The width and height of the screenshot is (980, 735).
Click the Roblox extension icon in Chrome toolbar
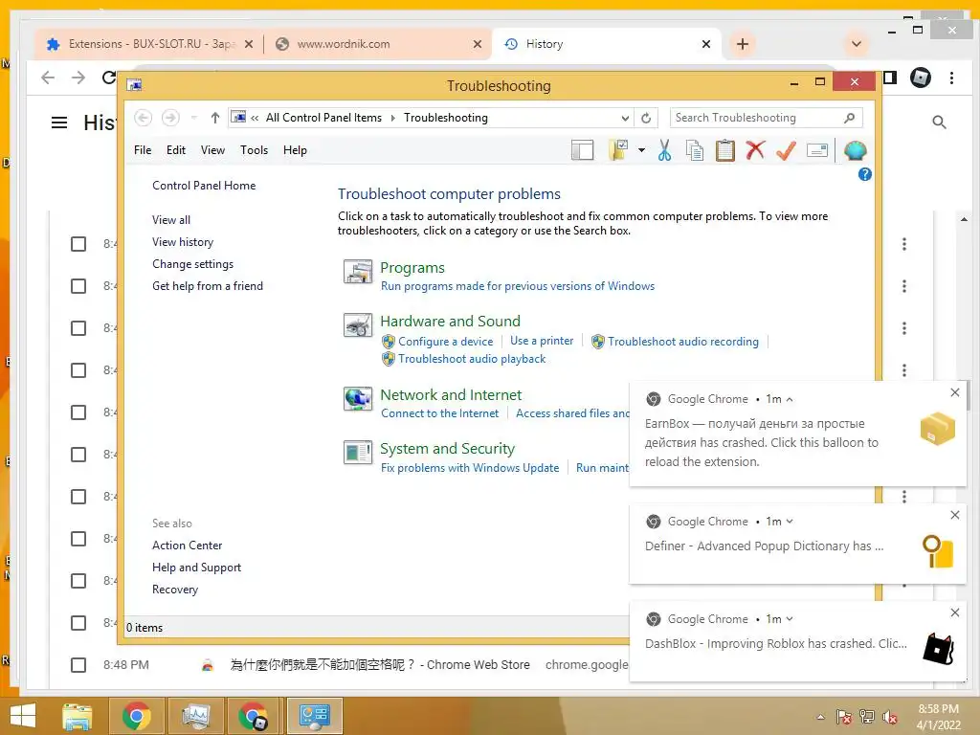[x=921, y=78]
